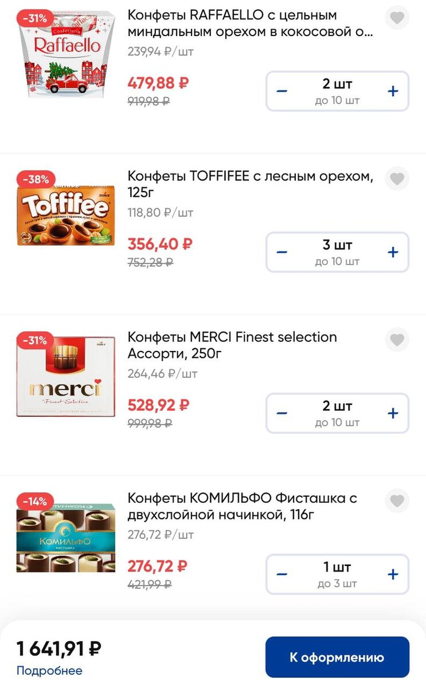This screenshot has height=688, width=426.
Task: Open Подробнее order details link
Action: click(x=49, y=671)
